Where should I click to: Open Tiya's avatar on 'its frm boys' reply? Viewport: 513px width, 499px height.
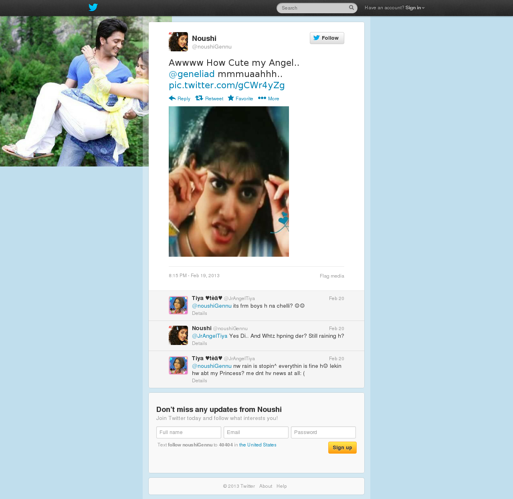[178, 305]
